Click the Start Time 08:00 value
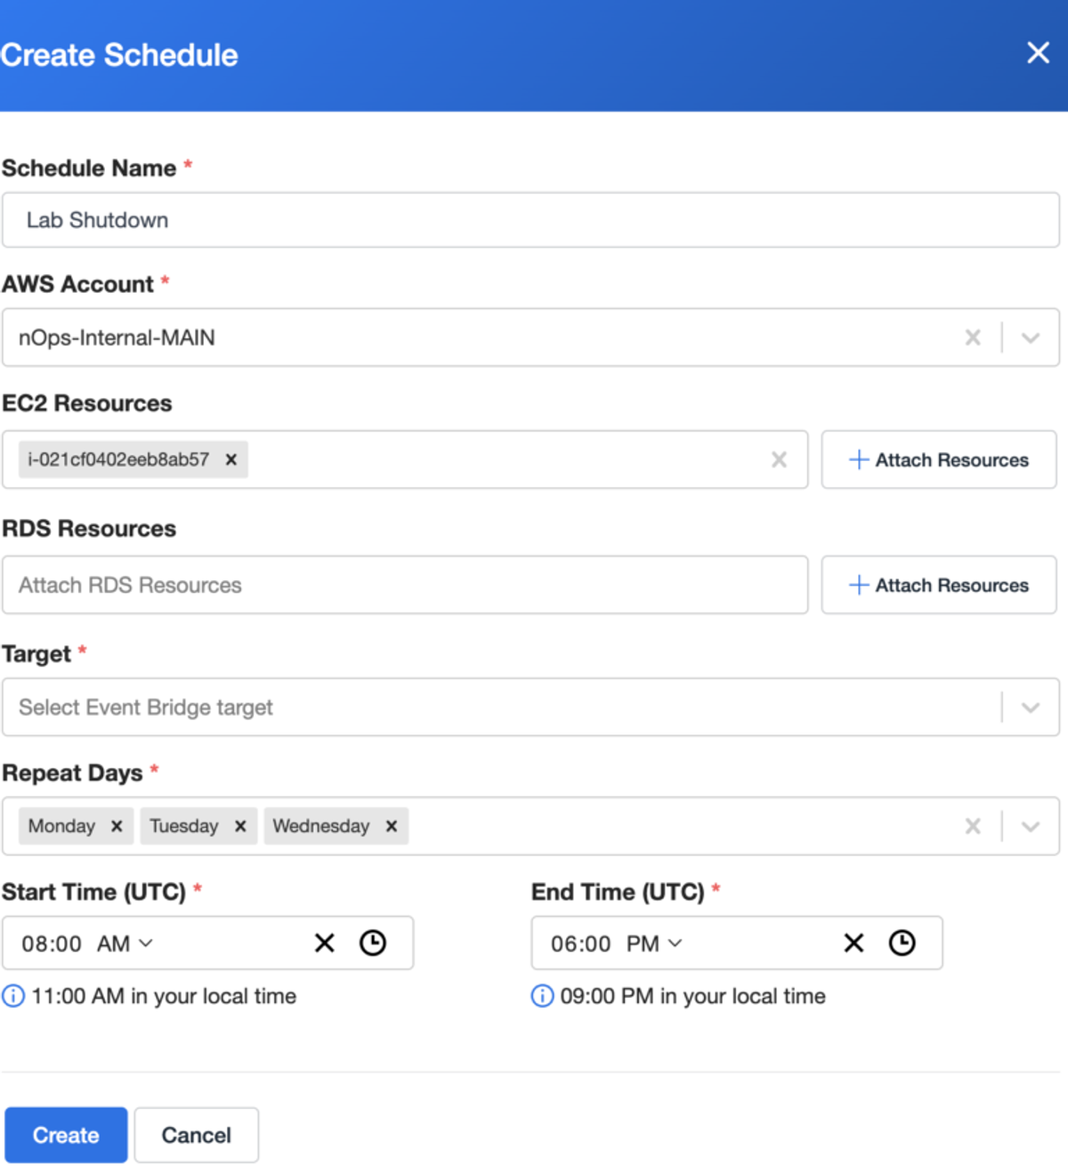The height and width of the screenshot is (1175, 1068). pos(52,944)
